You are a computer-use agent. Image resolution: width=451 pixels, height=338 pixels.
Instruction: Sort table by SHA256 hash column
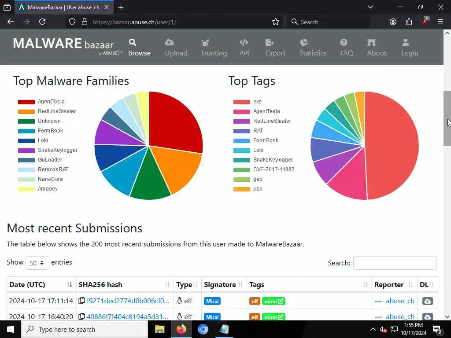[125, 285]
